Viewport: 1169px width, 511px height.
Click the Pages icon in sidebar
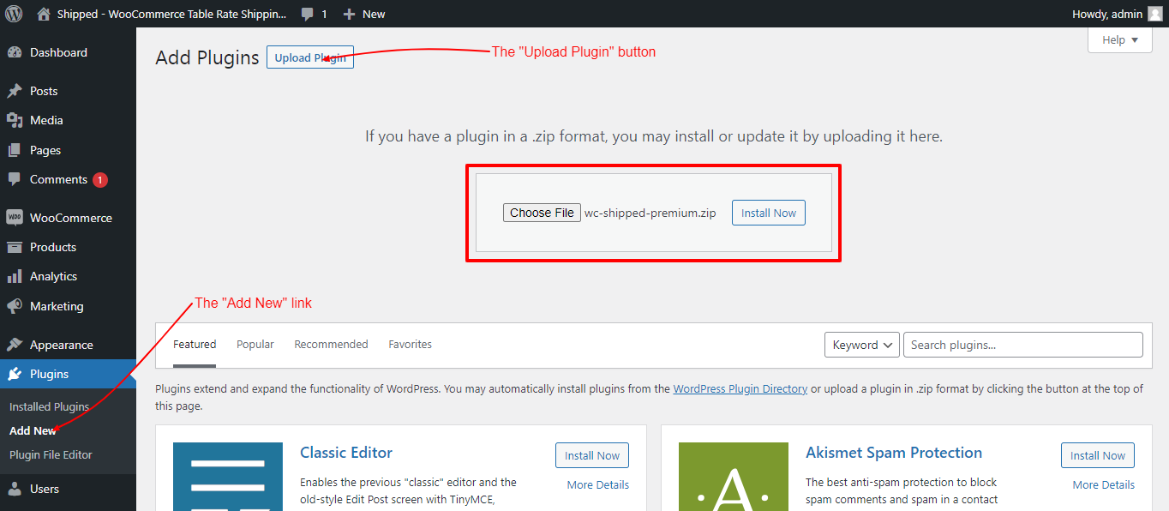[x=15, y=150]
